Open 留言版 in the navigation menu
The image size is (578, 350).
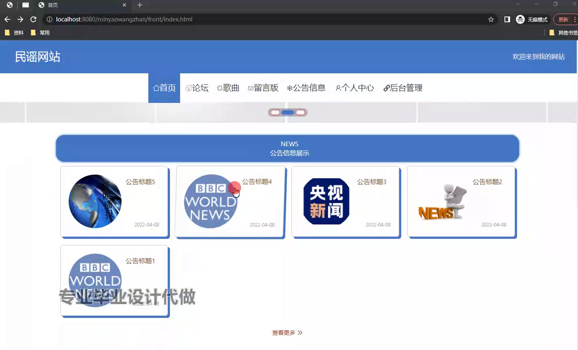pos(263,88)
